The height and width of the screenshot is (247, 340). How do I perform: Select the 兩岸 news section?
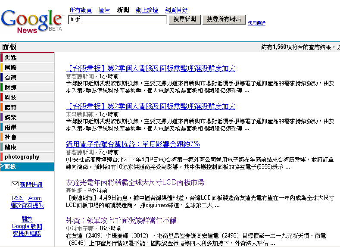tap(27, 127)
